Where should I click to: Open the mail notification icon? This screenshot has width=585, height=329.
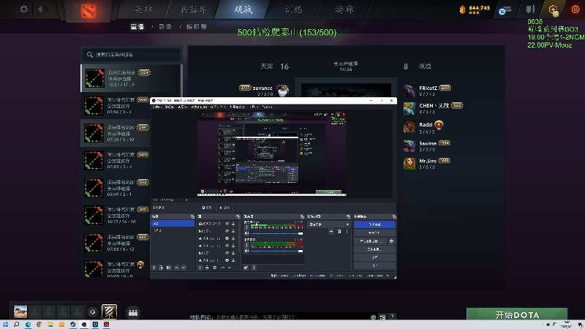[x=505, y=10]
